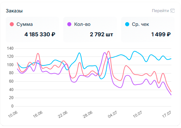Click the 10.06 date axis label
This screenshot has width=181, height=128.
(13, 114)
